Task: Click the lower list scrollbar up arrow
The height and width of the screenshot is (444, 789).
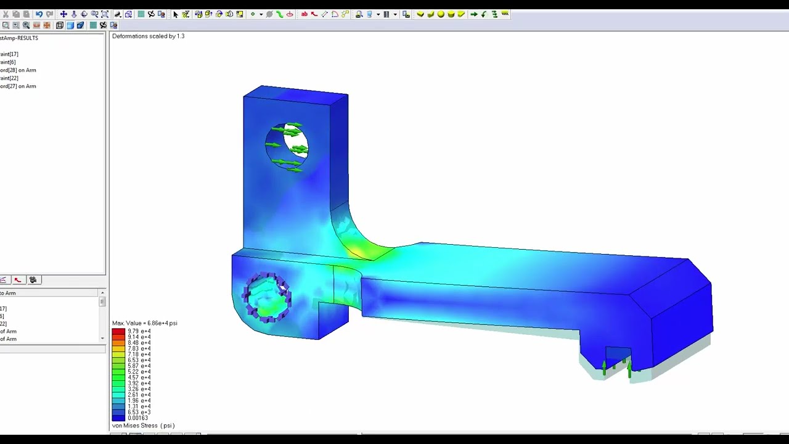Action: pyautogui.click(x=102, y=293)
